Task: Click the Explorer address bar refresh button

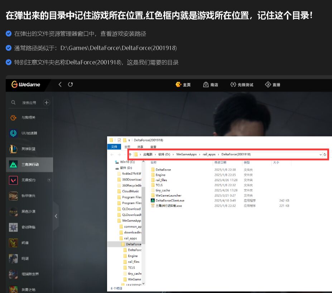Action: pyautogui.click(x=325, y=154)
